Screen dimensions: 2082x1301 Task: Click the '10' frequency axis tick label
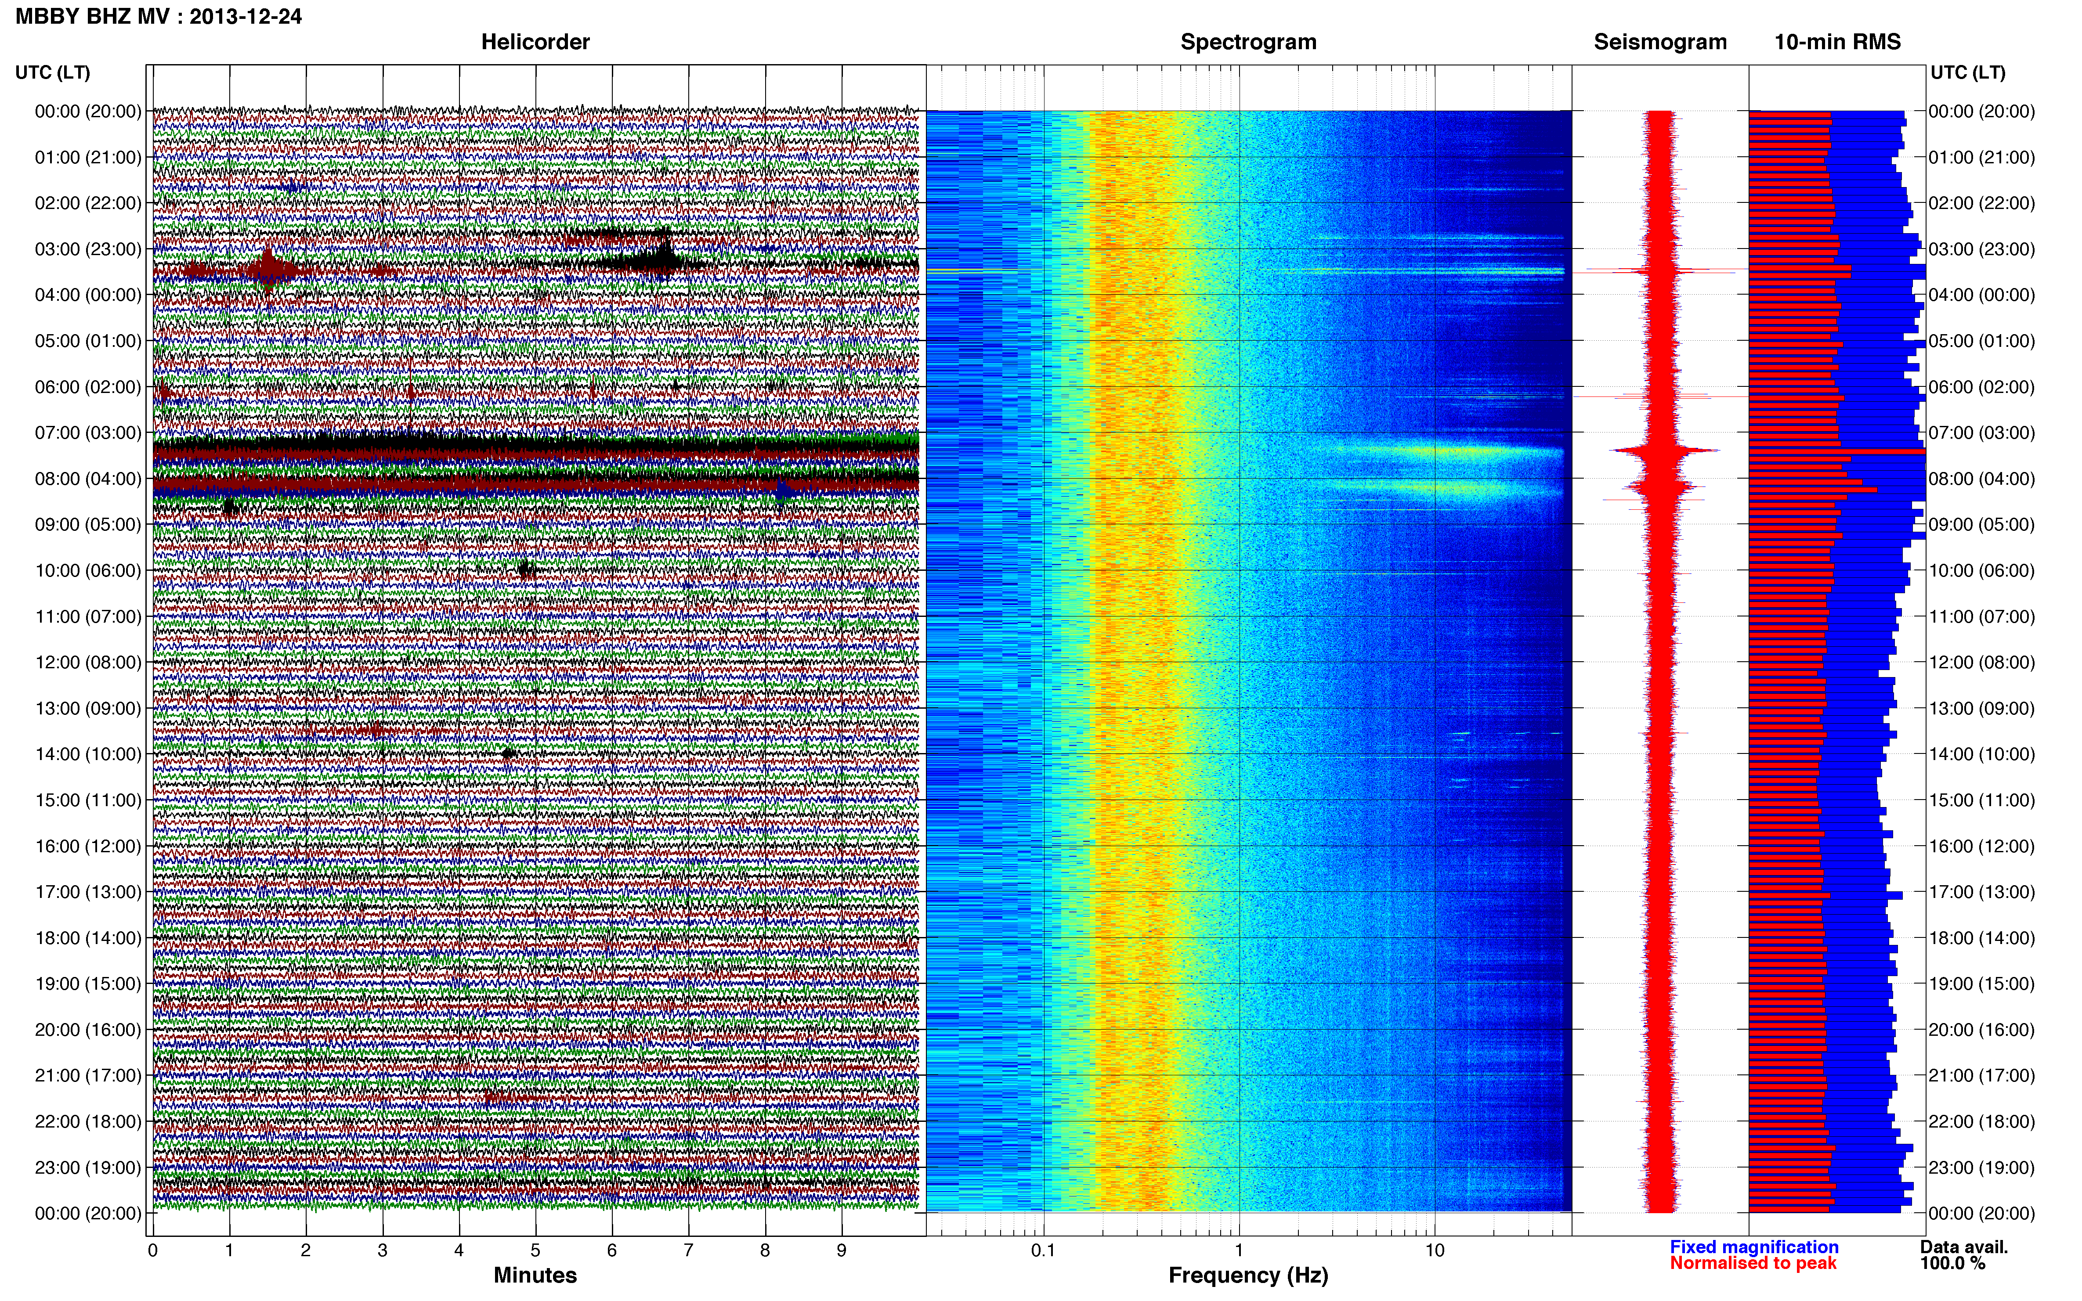1435,1250
